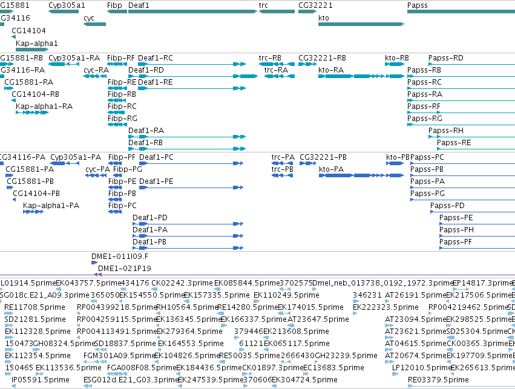
Task: Click the Fibp-RG transcript label
Action: pos(122,119)
